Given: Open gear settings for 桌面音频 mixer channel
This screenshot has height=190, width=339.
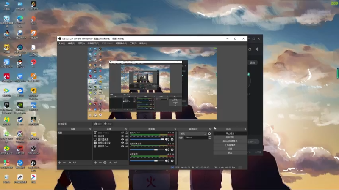Looking at the screenshot, I should pos(172,161).
